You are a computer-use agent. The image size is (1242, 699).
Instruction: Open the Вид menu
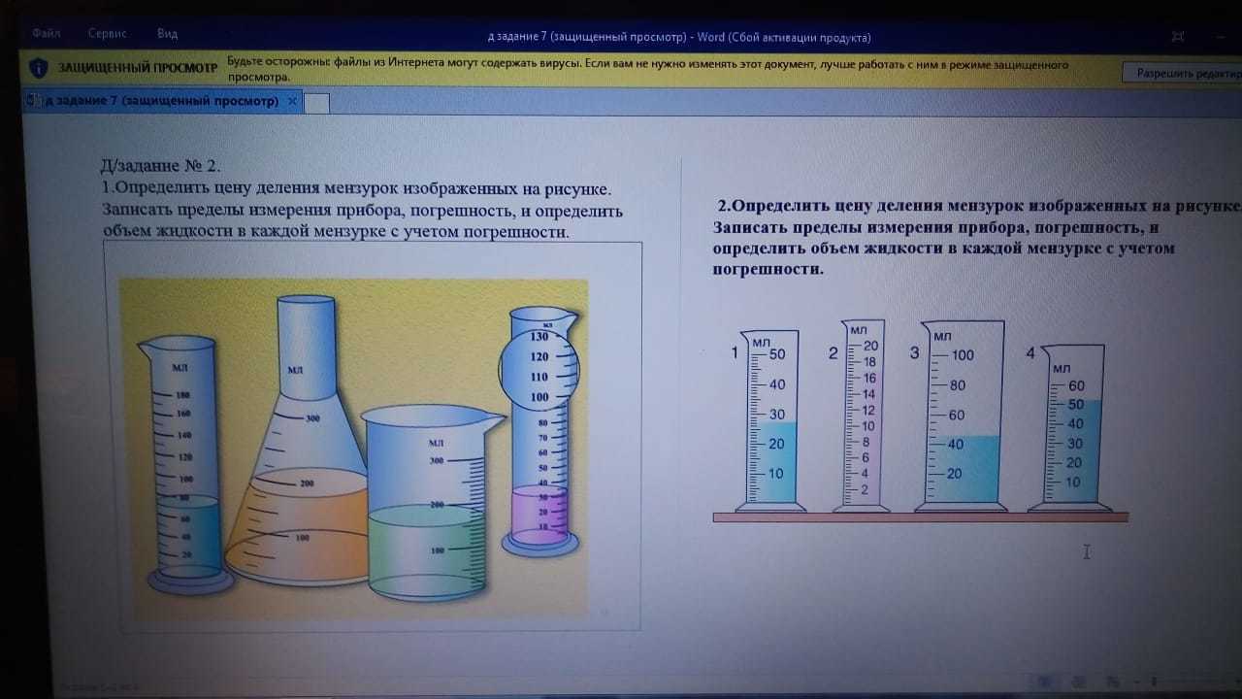click(x=167, y=33)
